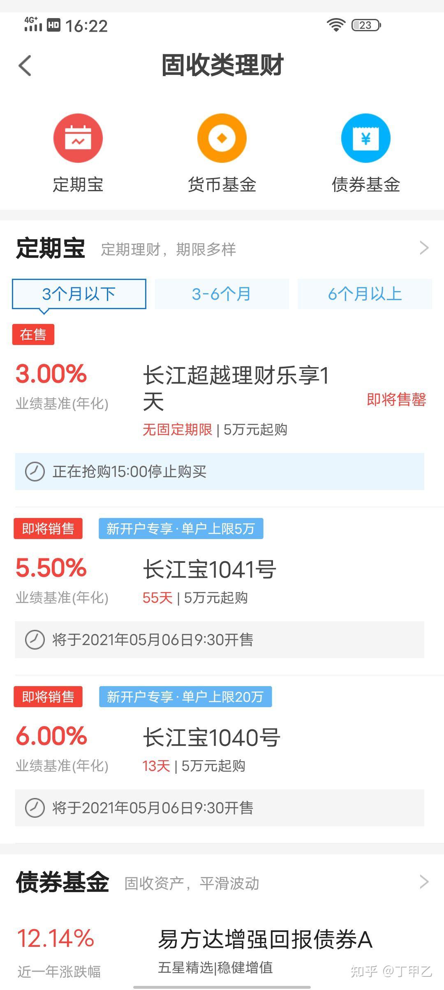
Task: Open 长江宝1041号 product details
Action: coord(210,569)
